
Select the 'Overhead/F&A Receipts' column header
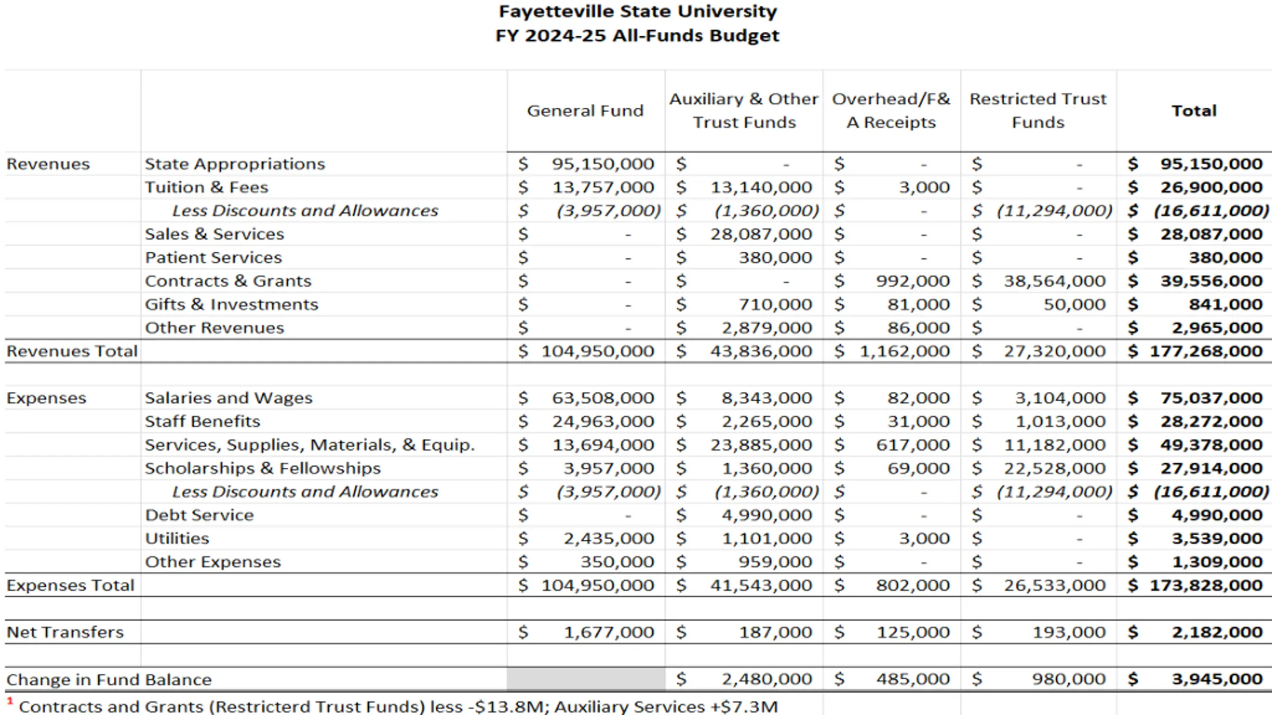[x=891, y=111]
